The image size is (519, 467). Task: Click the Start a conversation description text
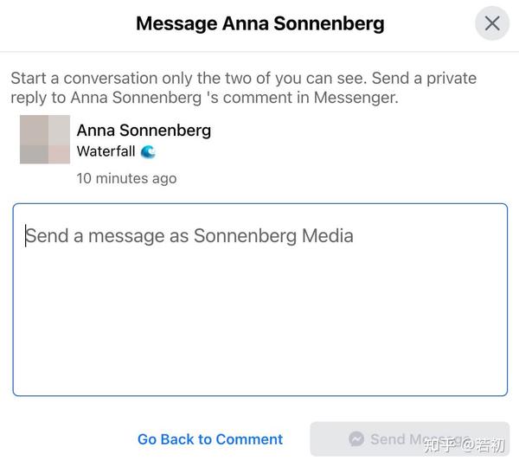244,87
